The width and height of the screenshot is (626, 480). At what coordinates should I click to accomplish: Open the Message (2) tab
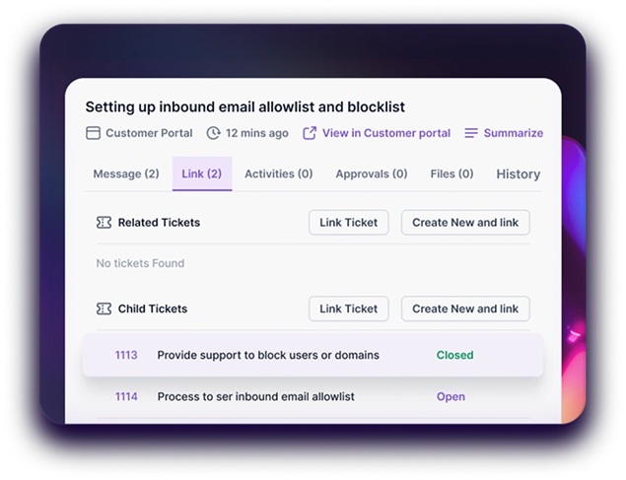[126, 174]
